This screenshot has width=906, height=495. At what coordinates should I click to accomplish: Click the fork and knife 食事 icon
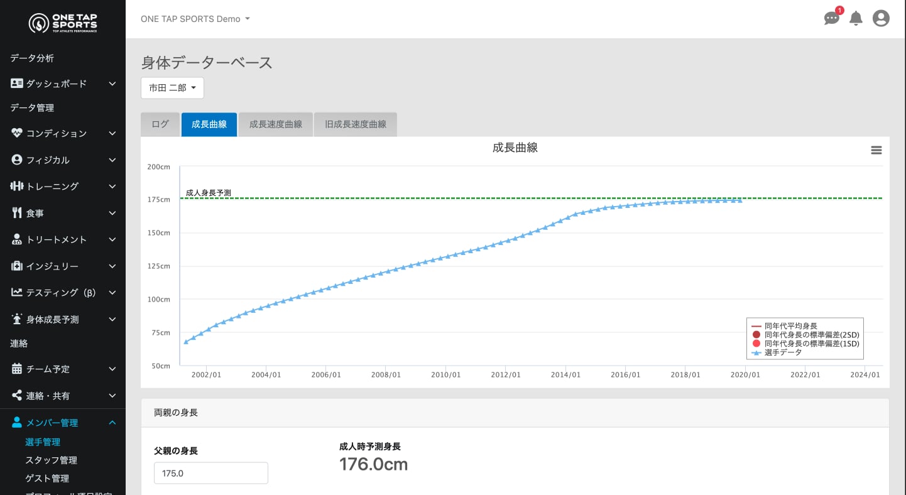pyautogui.click(x=17, y=213)
